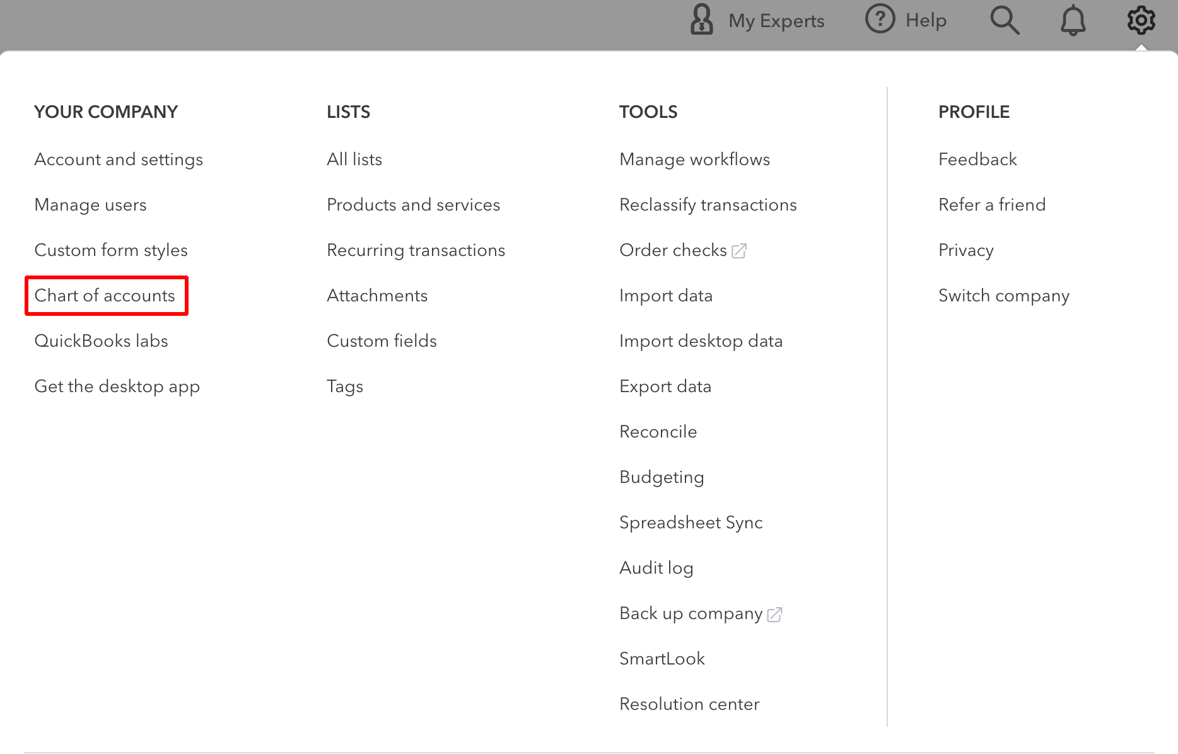Image resolution: width=1178 pixels, height=754 pixels.
Task: Open Privacy link
Action: [x=966, y=250]
